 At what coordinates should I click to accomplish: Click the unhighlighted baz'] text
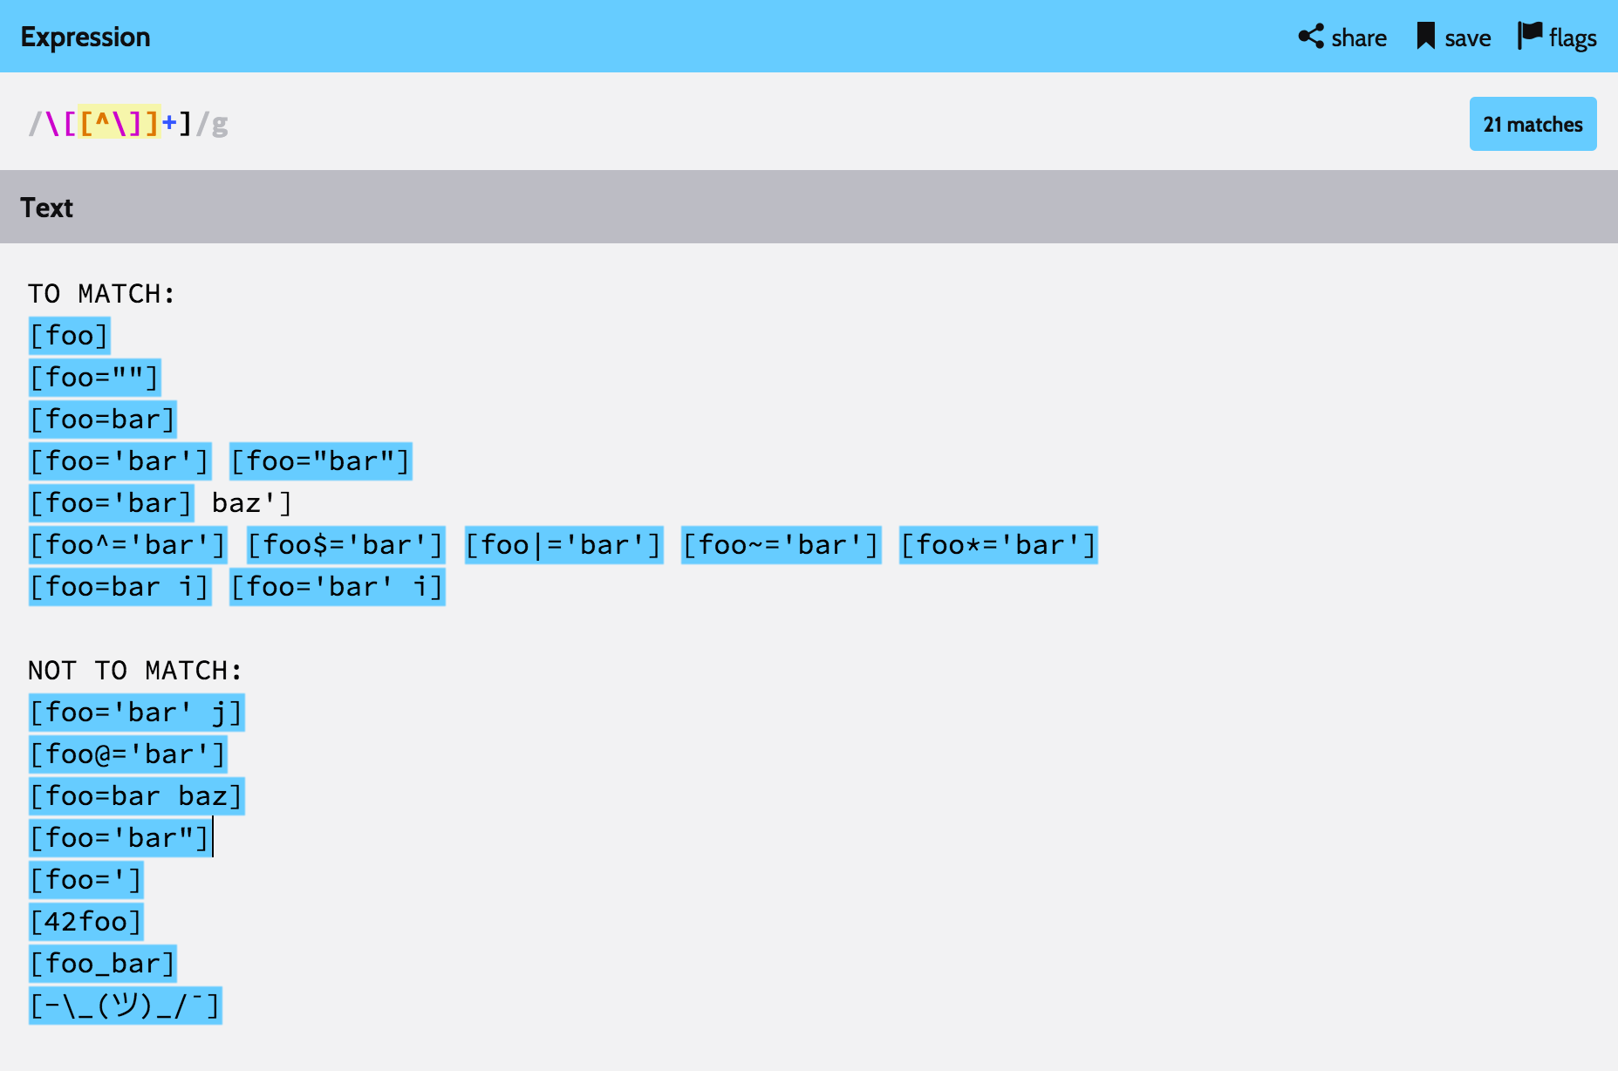[251, 503]
